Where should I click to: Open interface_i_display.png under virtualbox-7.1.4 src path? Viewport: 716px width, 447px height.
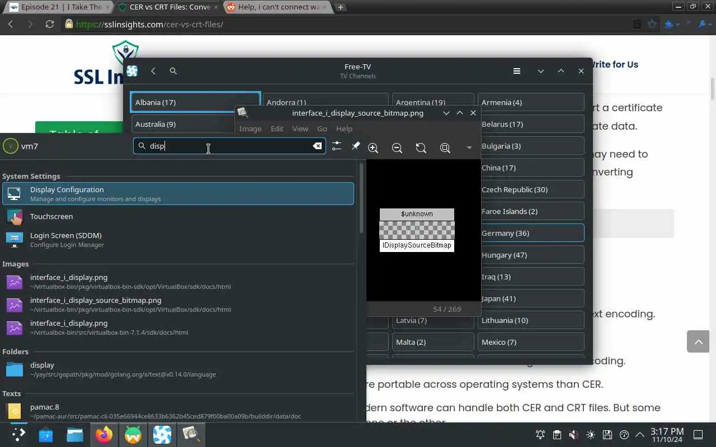click(x=178, y=327)
